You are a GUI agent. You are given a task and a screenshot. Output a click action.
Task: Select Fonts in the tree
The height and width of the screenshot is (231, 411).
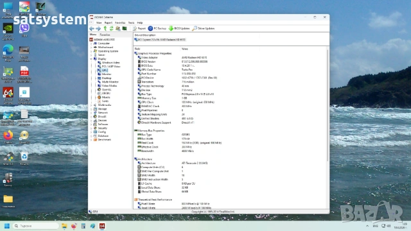(103, 101)
